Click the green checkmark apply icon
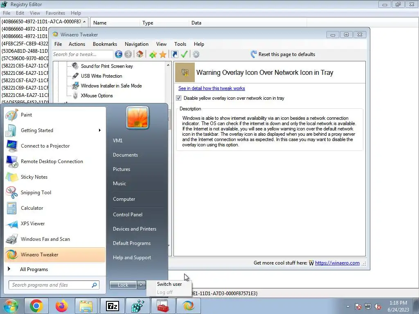The image size is (419, 314). pyautogui.click(x=184, y=54)
